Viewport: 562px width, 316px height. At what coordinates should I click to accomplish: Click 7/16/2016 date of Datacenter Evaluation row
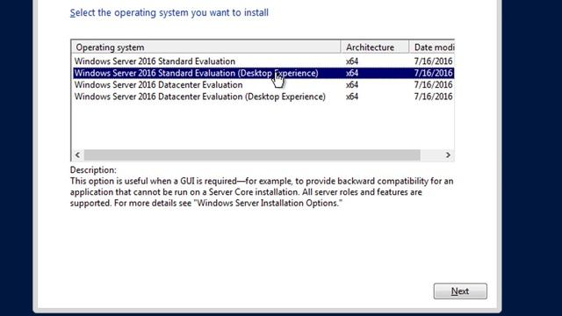tap(433, 85)
